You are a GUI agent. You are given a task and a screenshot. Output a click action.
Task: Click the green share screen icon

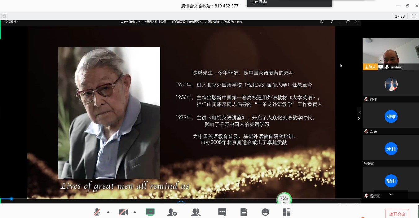150,212
